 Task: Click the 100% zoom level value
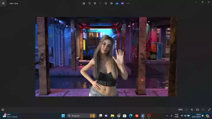[x=180, y=110]
